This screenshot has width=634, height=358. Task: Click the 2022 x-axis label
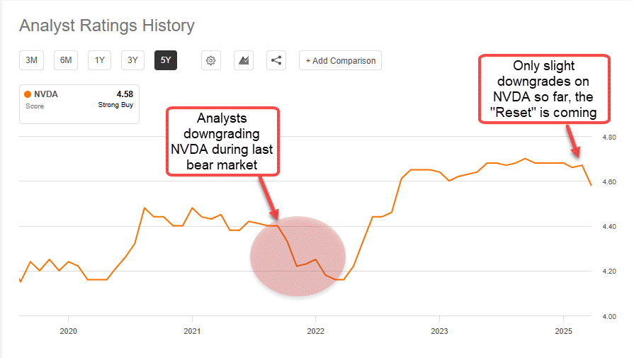(x=315, y=331)
